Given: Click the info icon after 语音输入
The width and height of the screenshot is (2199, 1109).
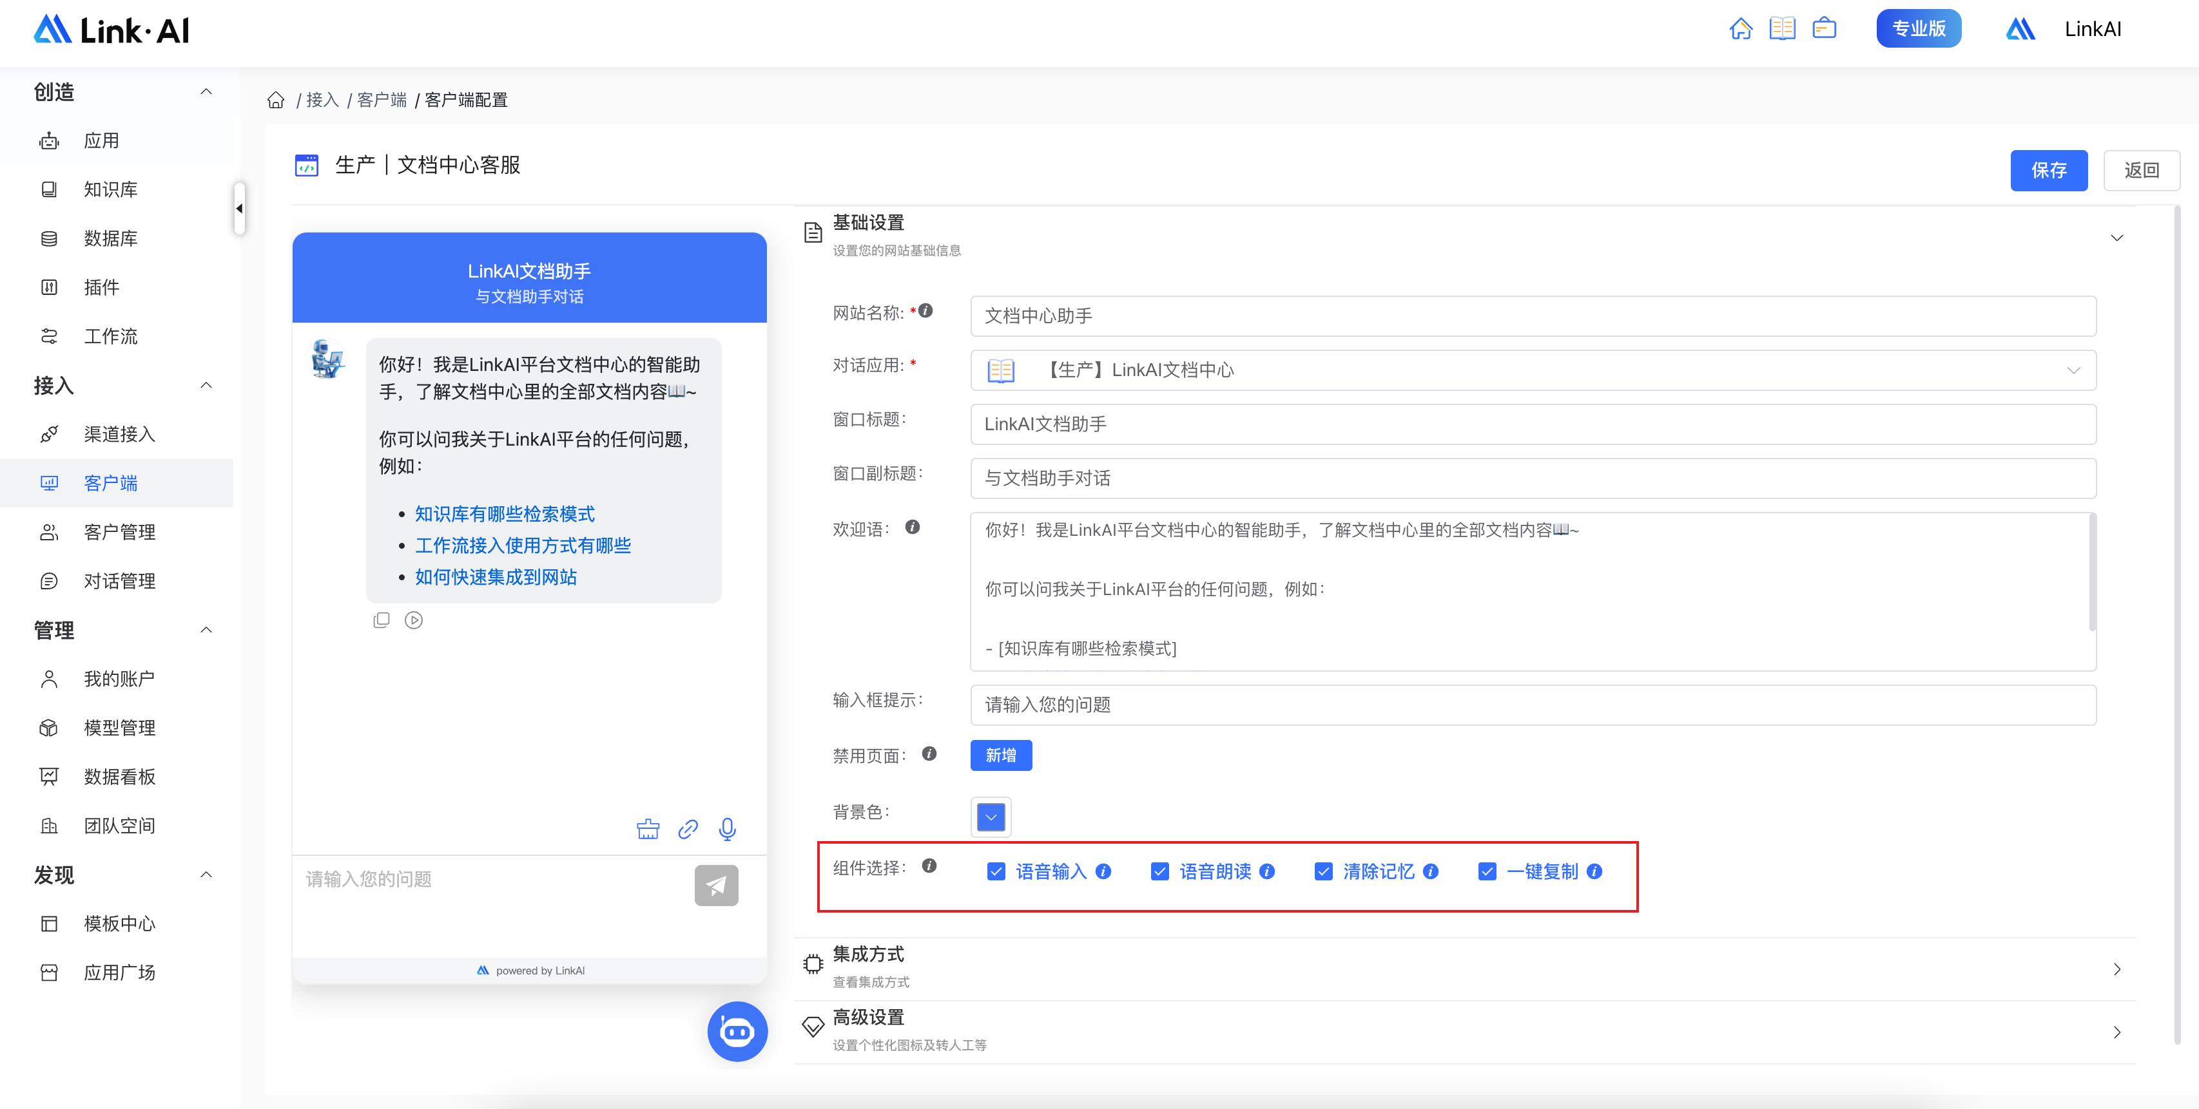Looking at the screenshot, I should coord(1104,872).
